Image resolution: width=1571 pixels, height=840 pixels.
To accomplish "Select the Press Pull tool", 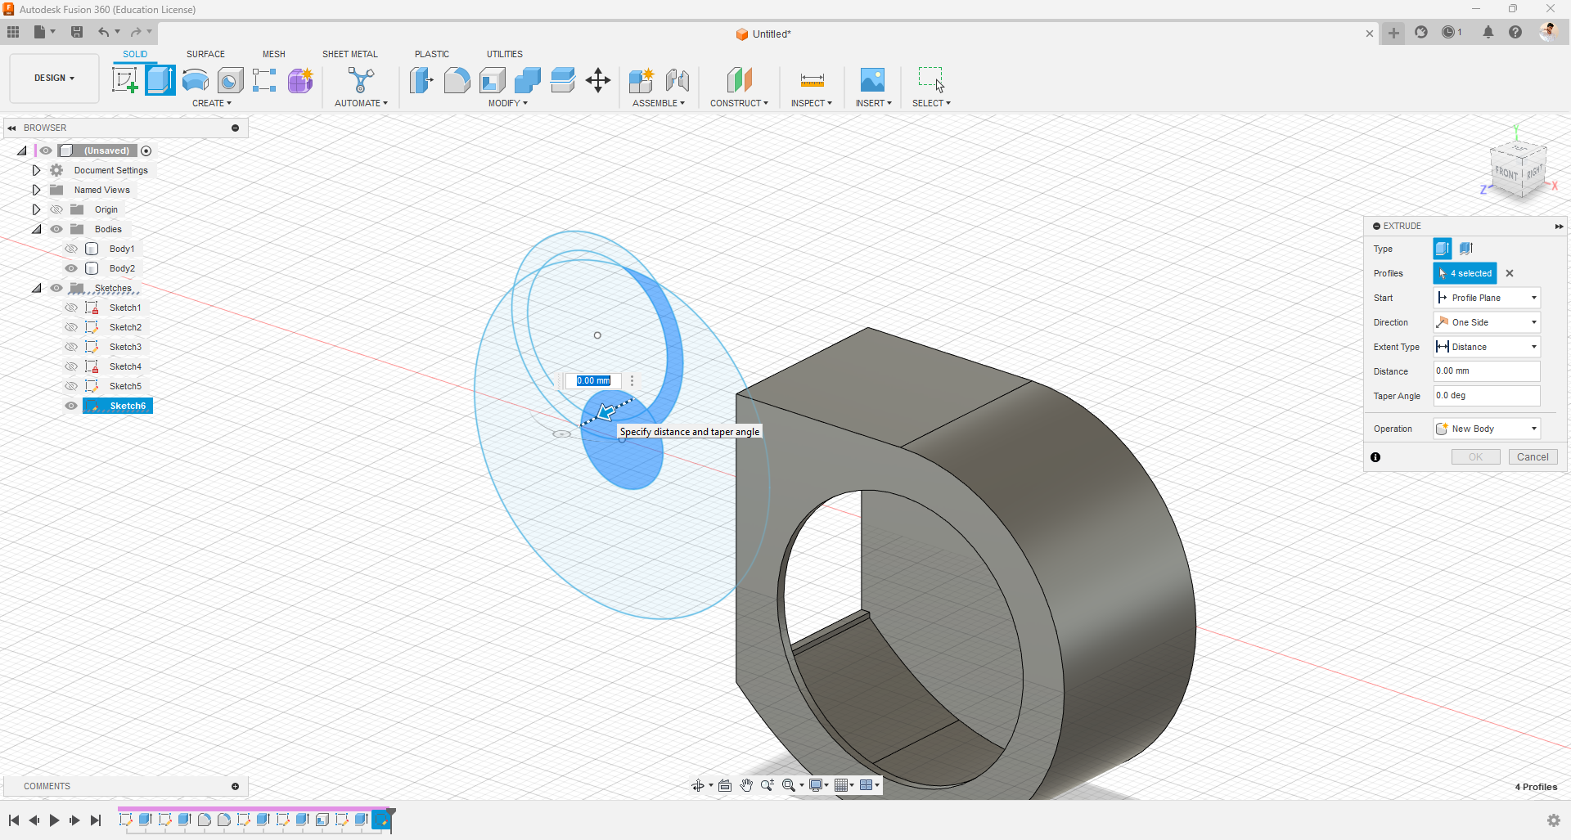I will click(x=421, y=80).
